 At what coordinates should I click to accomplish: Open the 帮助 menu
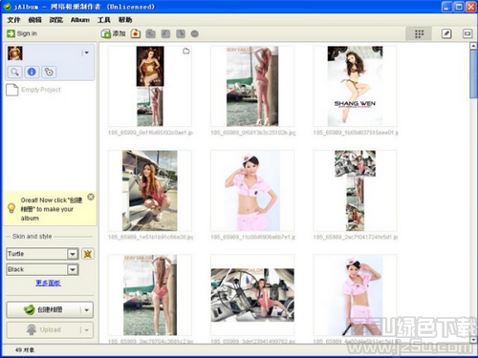(x=125, y=20)
